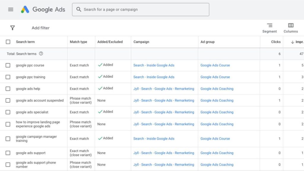The image size is (304, 171).
Task: Click Added status in google ads specialist row
Action: (x=105, y=112)
